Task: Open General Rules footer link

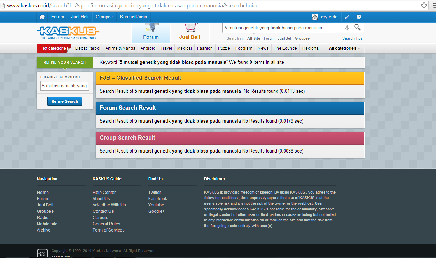Action: pos(107,224)
